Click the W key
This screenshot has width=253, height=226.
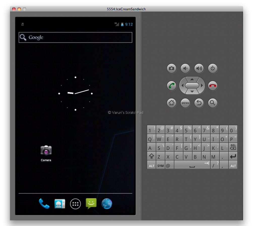pyautogui.click(x=160, y=138)
